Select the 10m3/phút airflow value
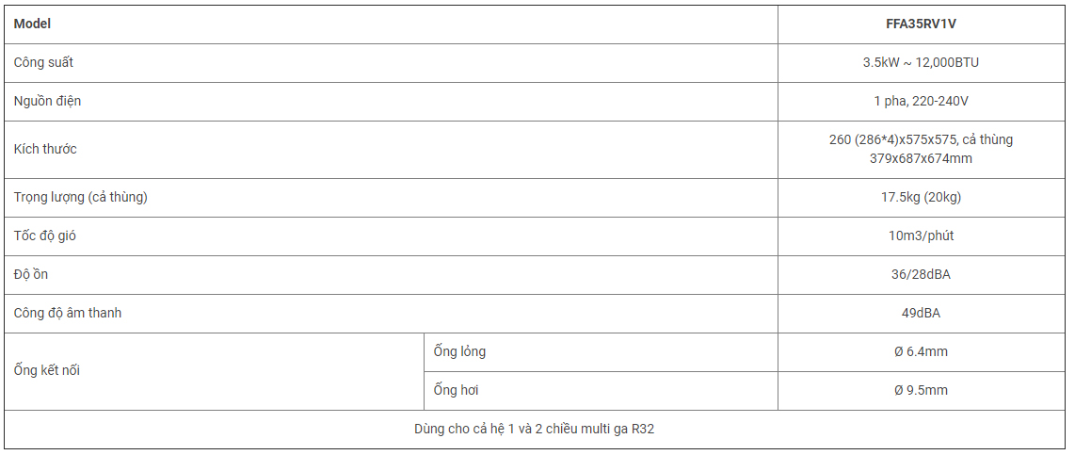Viewport: 1075px width, 455px height. click(921, 236)
